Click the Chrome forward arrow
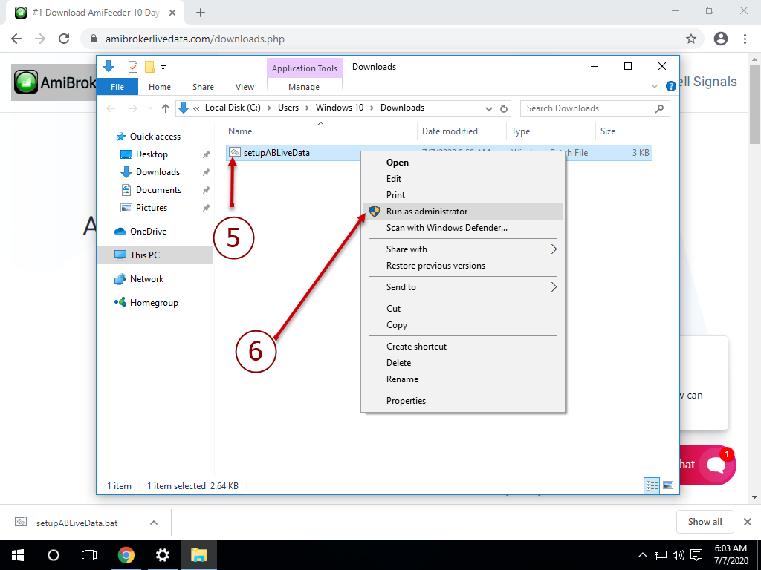The image size is (761, 570). click(40, 39)
